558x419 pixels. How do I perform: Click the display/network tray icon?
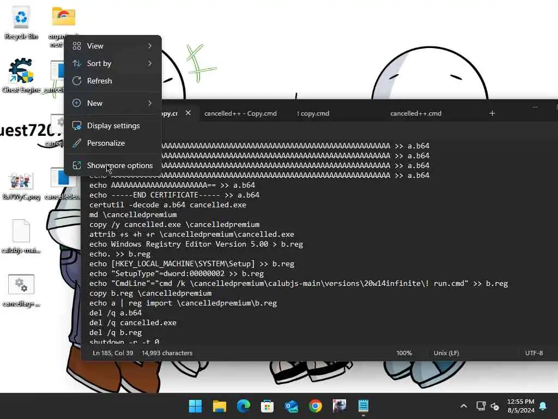(481, 406)
